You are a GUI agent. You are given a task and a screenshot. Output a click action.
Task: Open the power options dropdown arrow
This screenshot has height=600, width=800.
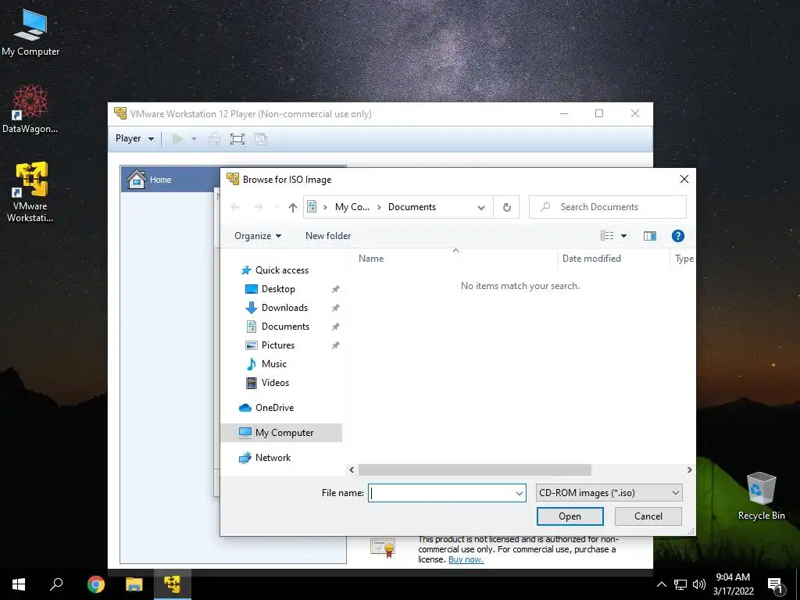tap(194, 139)
